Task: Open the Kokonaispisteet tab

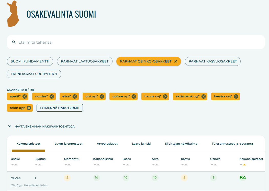Action: (28, 144)
